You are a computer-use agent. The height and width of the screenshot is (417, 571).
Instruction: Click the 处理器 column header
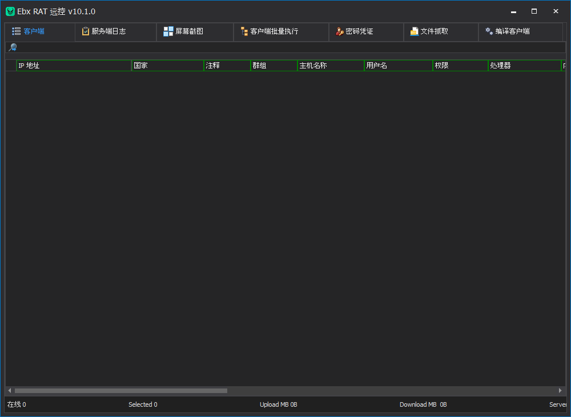point(524,66)
